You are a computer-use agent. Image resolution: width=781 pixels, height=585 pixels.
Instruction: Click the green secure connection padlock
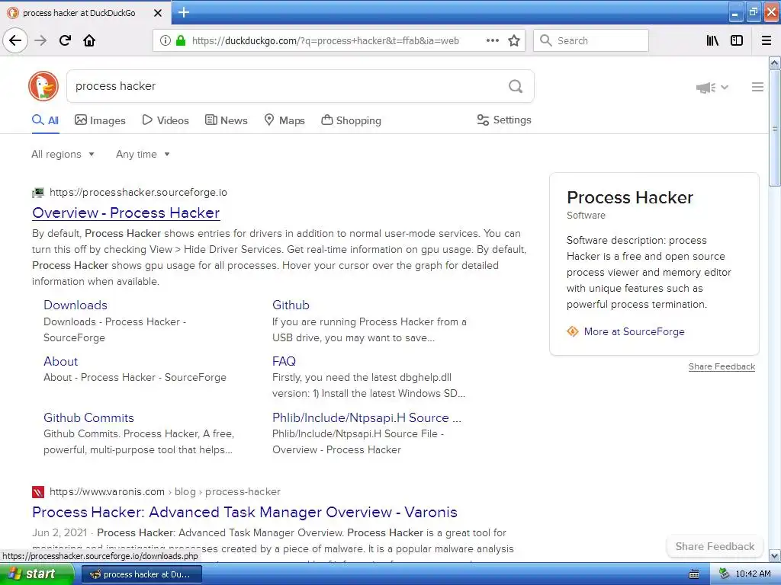coord(180,41)
